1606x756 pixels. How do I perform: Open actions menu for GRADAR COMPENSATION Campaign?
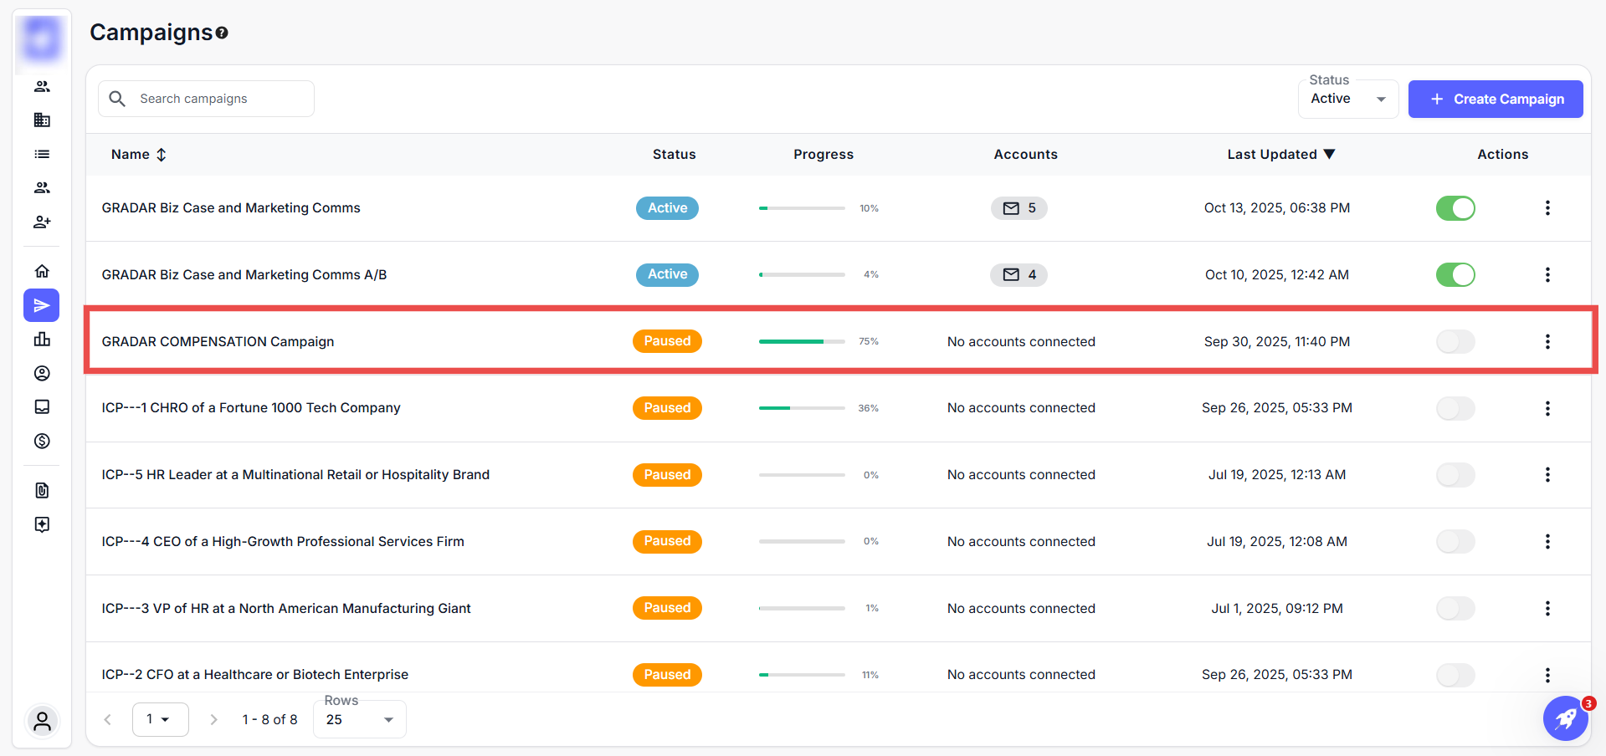pyautogui.click(x=1547, y=341)
